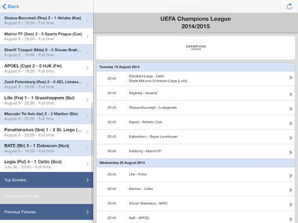Click chevron beside Steaua București - Ludogorets
This screenshot has width=298, height=223.
(290, 109)
